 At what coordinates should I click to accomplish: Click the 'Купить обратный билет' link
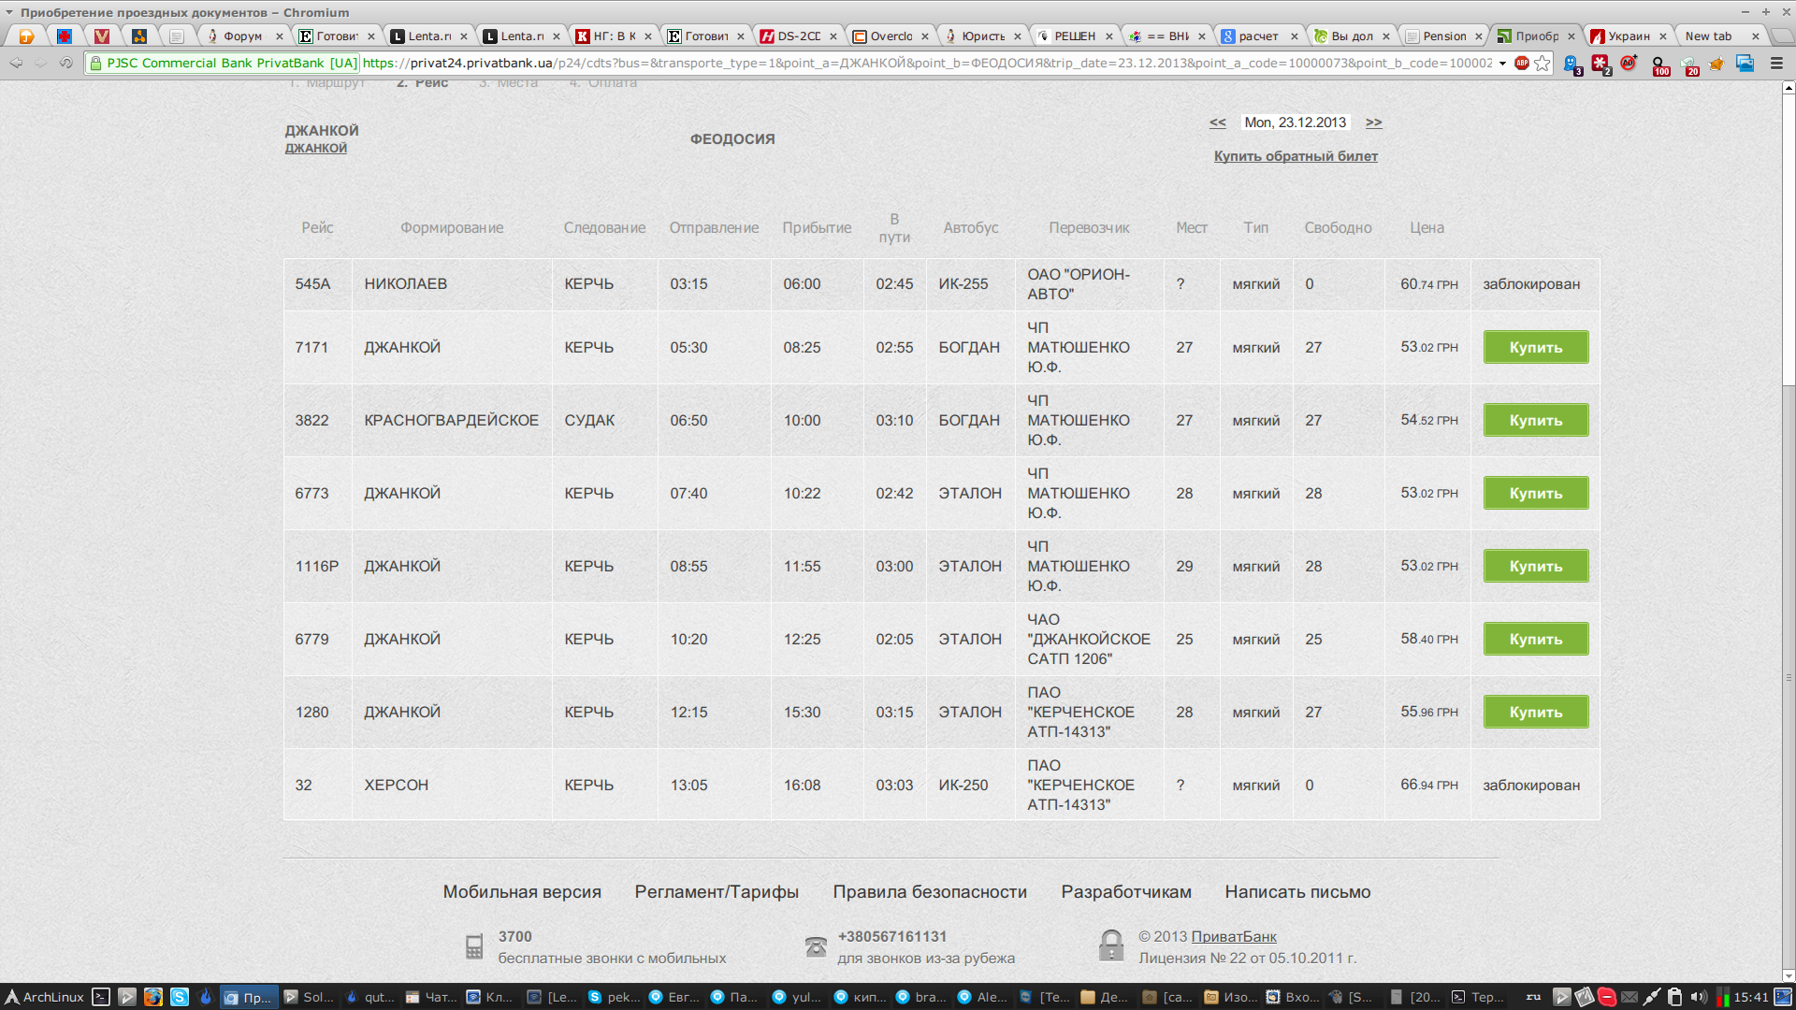pos(1296,156)
